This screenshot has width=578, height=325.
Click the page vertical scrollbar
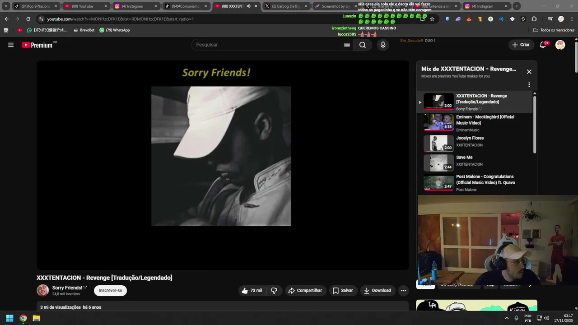point(576,56)
